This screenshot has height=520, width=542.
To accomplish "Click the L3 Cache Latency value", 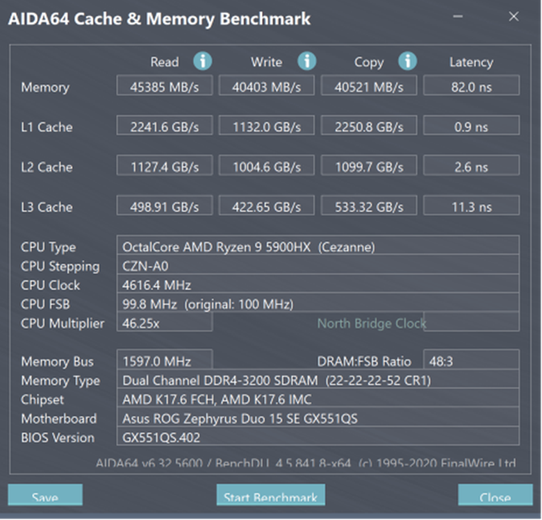I will pos(470,206).
